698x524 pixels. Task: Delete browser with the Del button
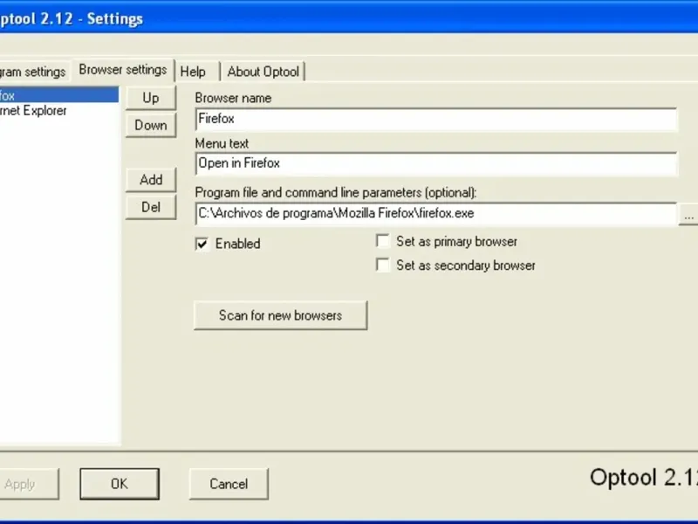click(x=151, y=207)
